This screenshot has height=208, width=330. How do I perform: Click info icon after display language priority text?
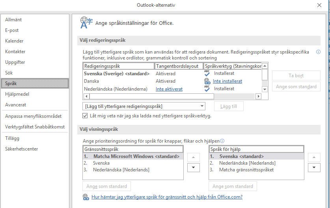click(222, 141)
